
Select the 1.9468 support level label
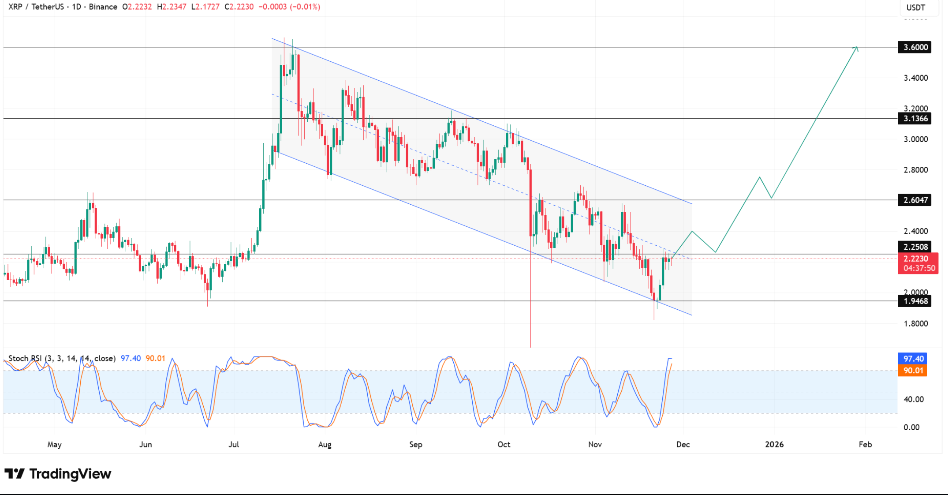click(914, 301)
